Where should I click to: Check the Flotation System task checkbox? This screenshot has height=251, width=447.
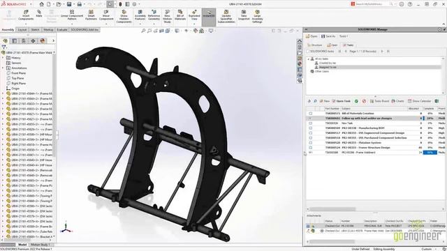point(310,142)
